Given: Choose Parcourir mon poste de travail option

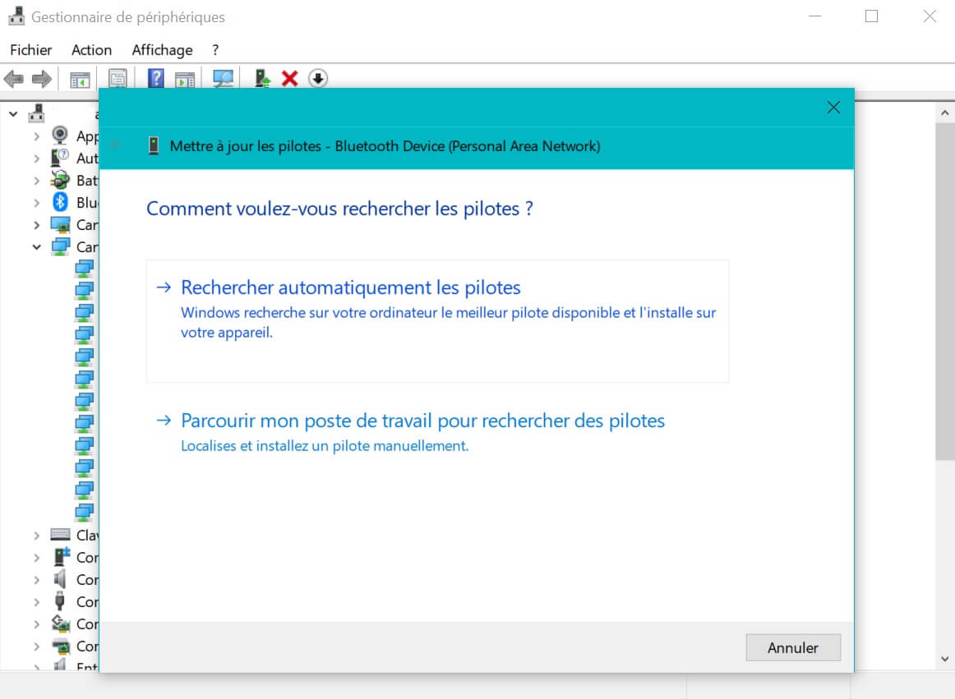Looking at the screenshot, I should (438, 432).
